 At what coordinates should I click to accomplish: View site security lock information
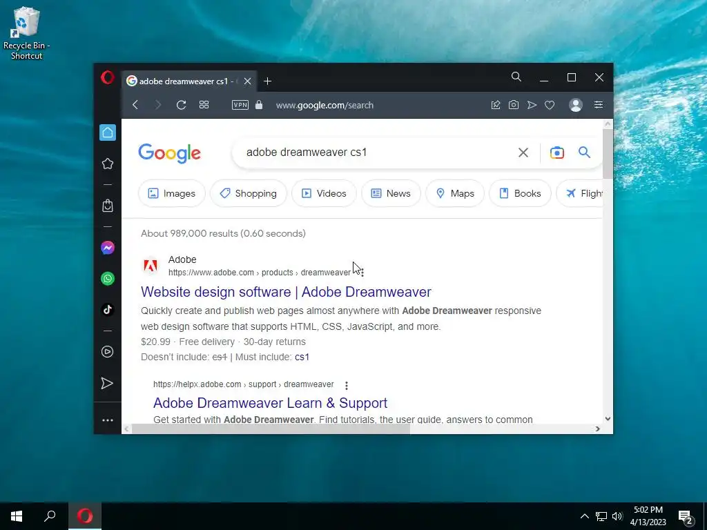(259, 105)
